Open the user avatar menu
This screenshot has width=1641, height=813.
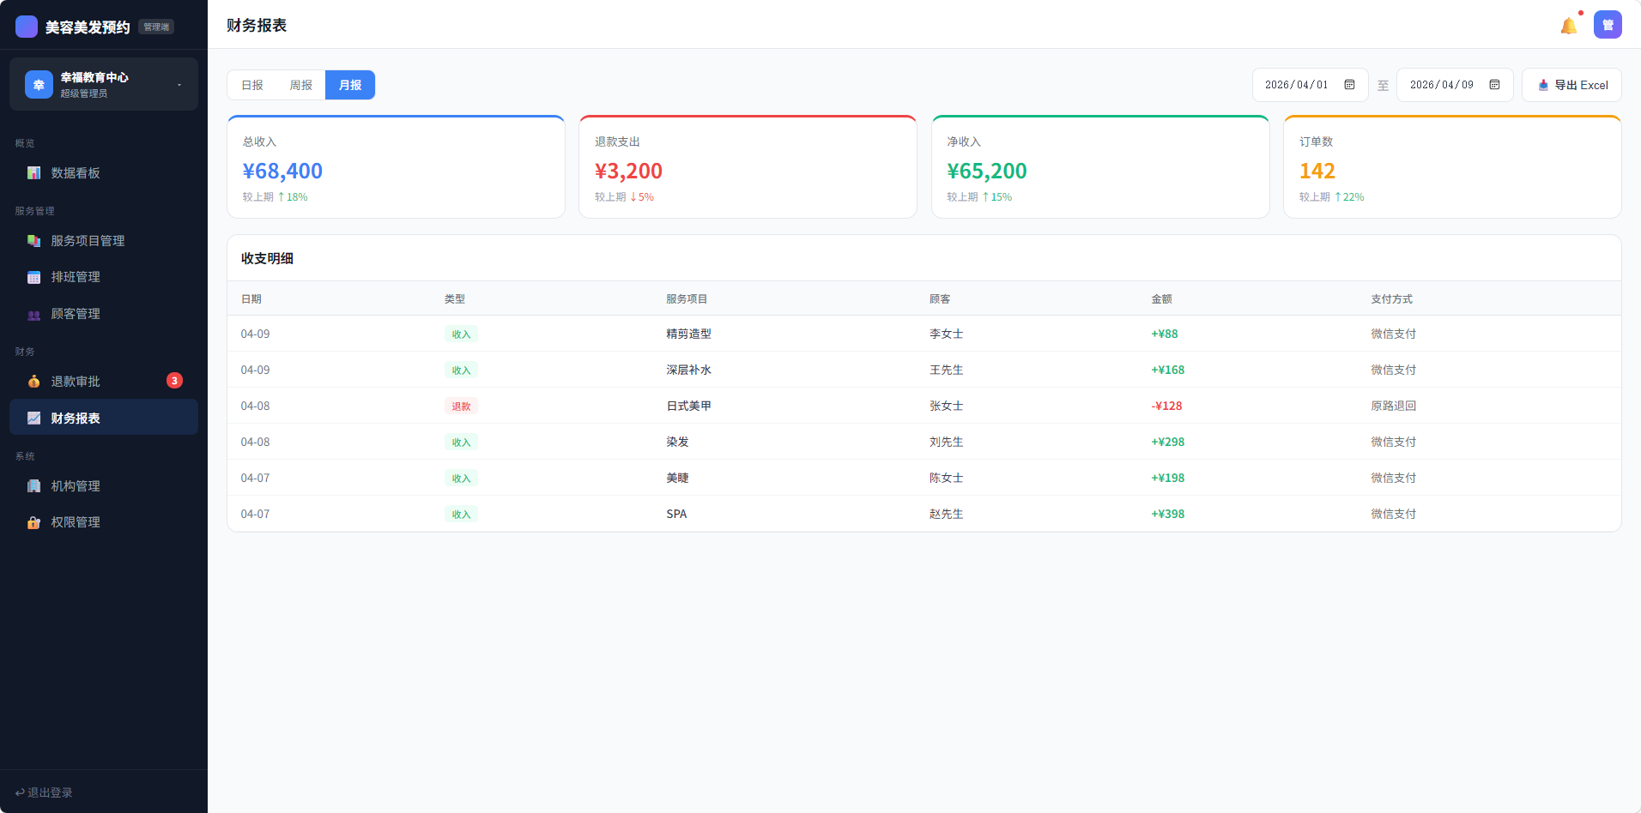1608,25
